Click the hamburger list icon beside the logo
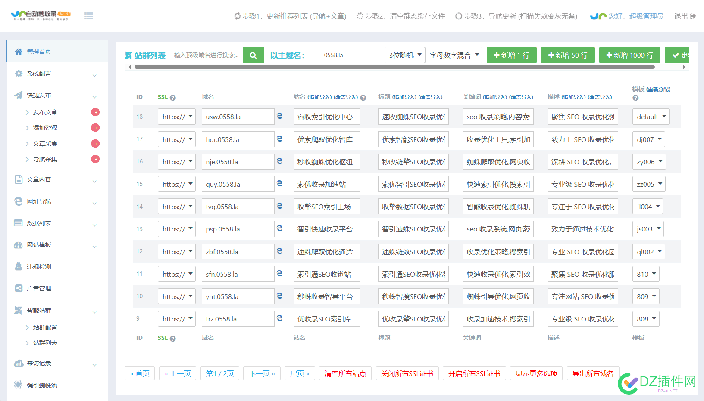 coord(89,15)
